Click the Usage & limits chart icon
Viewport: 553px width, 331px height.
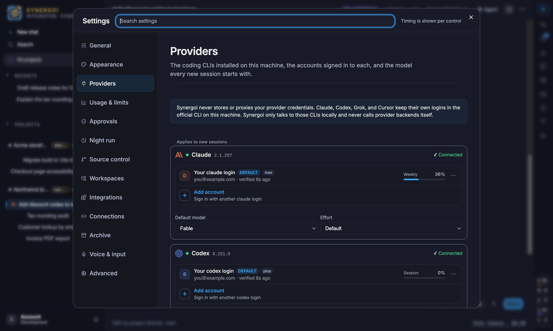(x=84, y=103)
